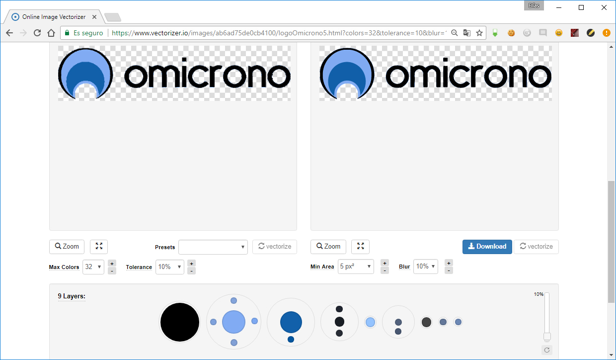Click the right panel Zoom button
The width and height of the screenshot is (616, 360).
(328, 247)
